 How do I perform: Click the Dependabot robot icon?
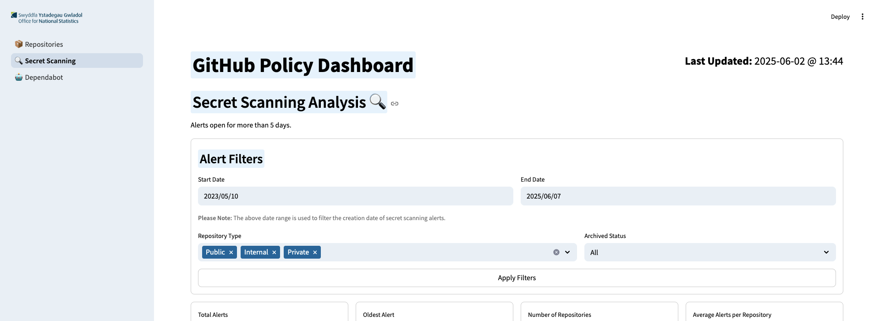pos(19,77)
